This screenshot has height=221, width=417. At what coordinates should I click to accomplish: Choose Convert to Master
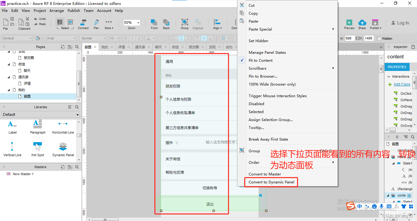click(265, 174)
